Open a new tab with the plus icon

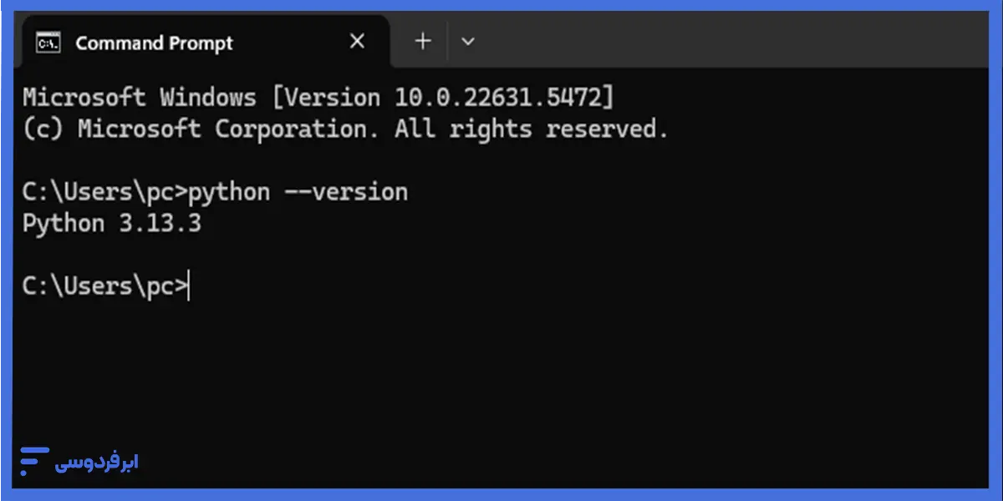[x=423, y=41]
